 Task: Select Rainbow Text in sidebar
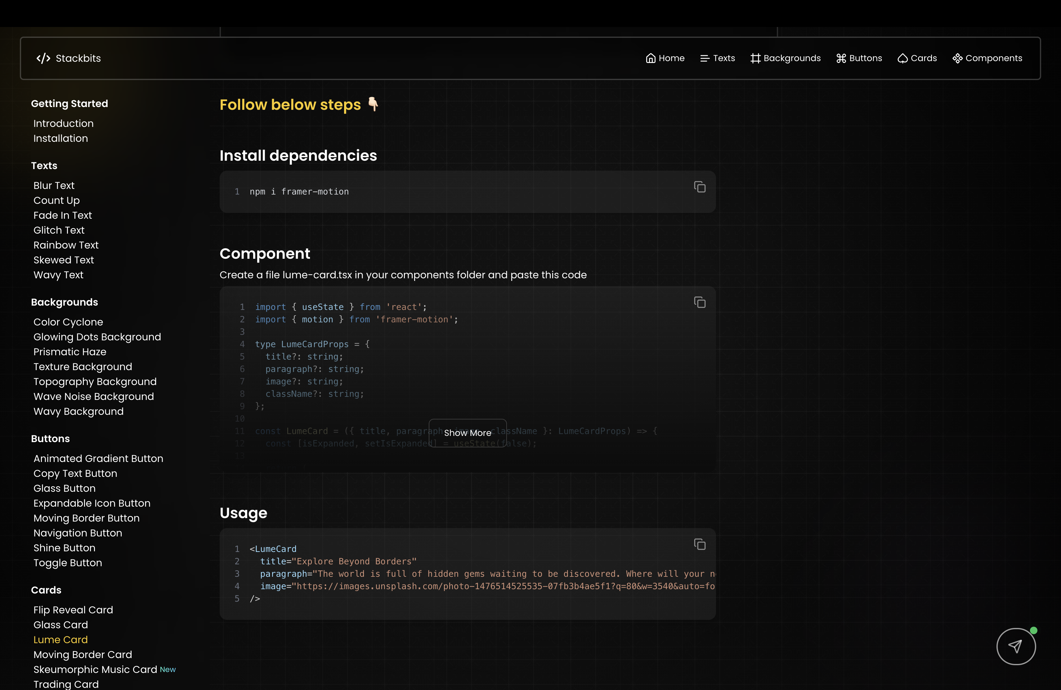pos(66,245)
